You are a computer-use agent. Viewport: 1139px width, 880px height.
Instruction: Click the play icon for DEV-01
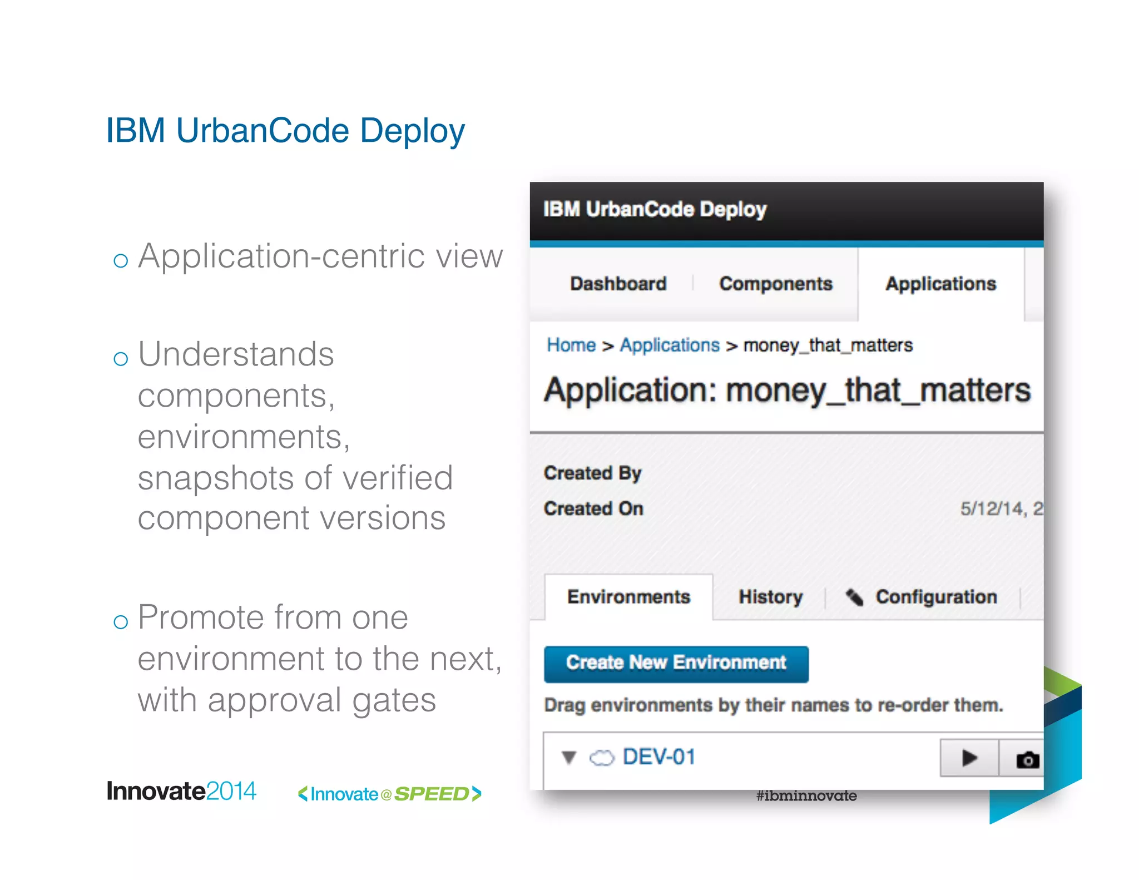969,758
